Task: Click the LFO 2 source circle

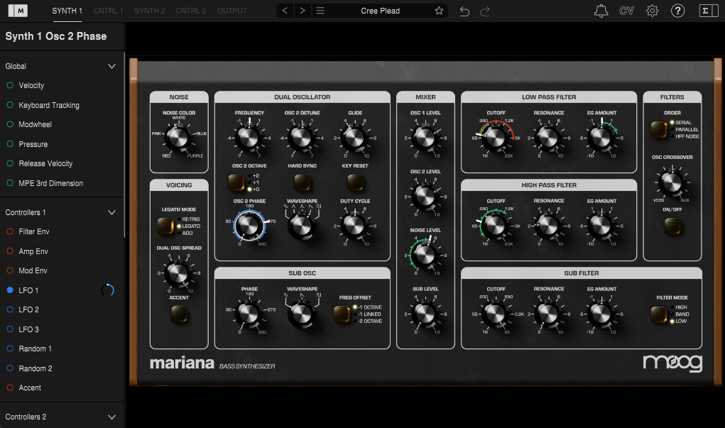Action: (10, 309)
